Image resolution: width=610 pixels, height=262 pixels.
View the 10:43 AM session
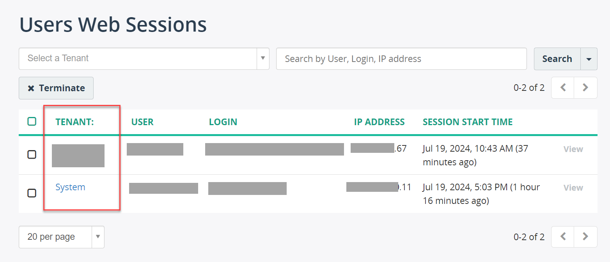click(573, 149)
